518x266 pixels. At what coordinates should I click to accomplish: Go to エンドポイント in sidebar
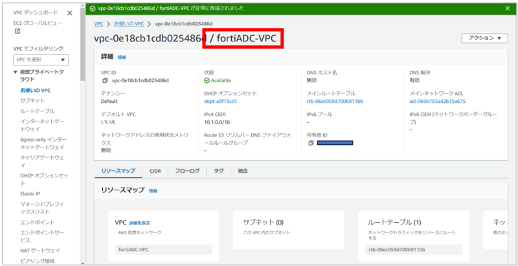tap(38, 222)
